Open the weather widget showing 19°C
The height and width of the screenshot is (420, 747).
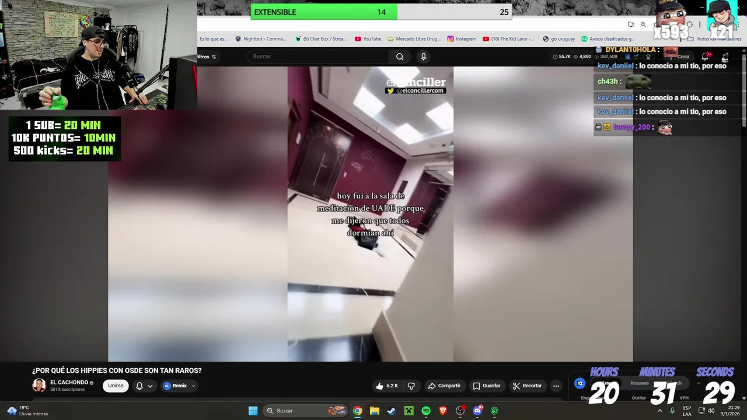coord(28,411)
